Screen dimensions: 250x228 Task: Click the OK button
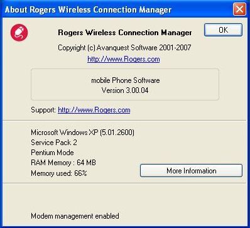click(223, 30)
